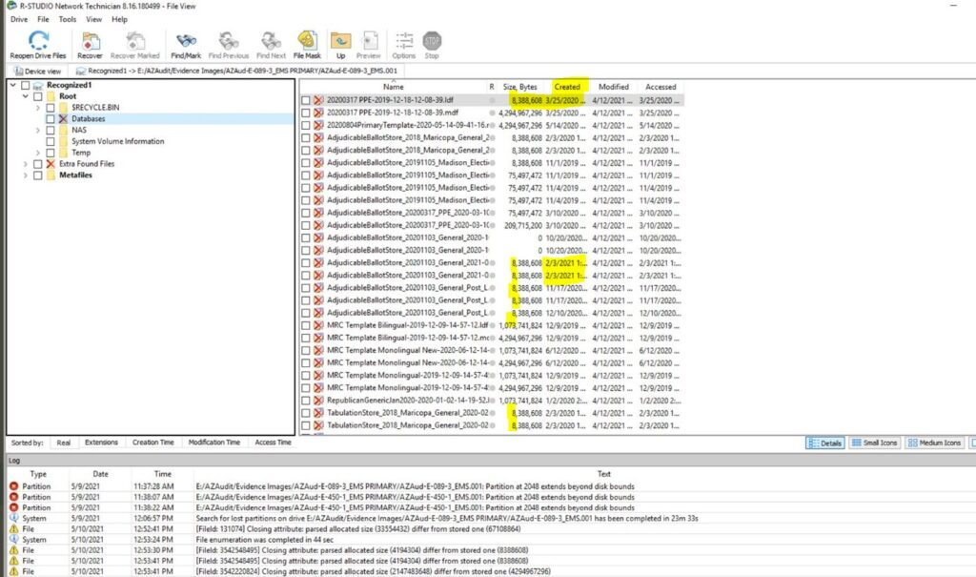This screenshot has height=577, width=976.
Task: Open the Tools menu
Action: point(68,19)
